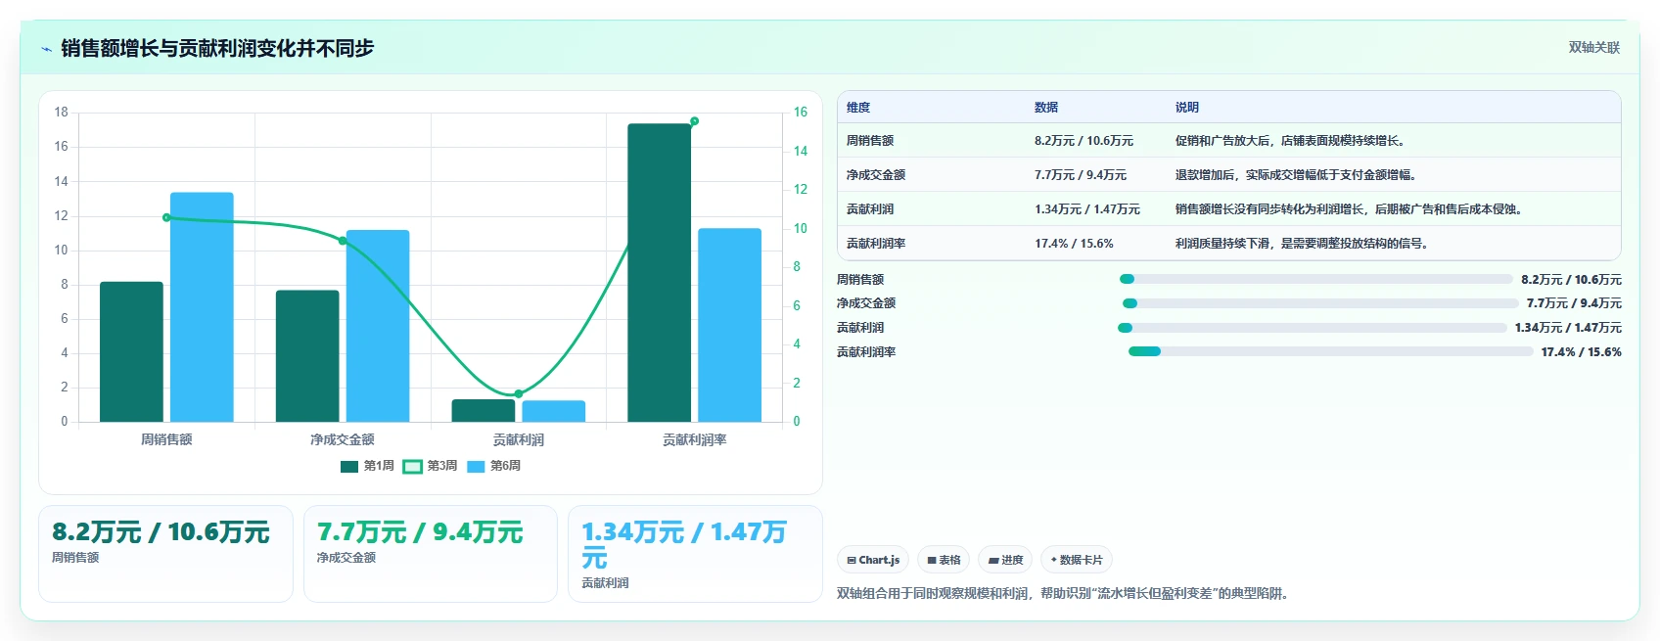1660x641 pixels.
Task: Open the 周销售额 data card
Action: [x=165, y=554]
